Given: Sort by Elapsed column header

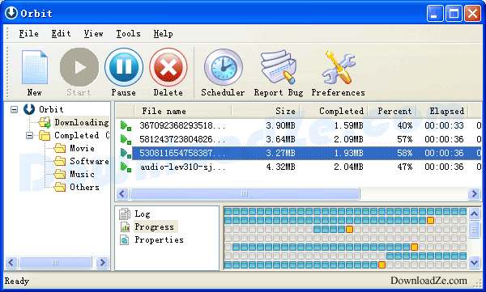Looking at the screenshot, I should click(x=442, y=111).
